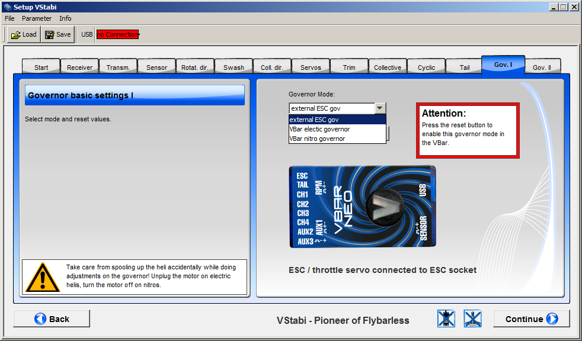Select the Tail tab
Image resolution: width=582 pixels, height=341 pixels.
(465, 67)
